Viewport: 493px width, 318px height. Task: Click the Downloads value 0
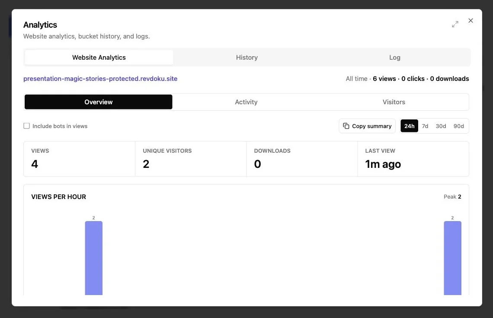(257, 164)
